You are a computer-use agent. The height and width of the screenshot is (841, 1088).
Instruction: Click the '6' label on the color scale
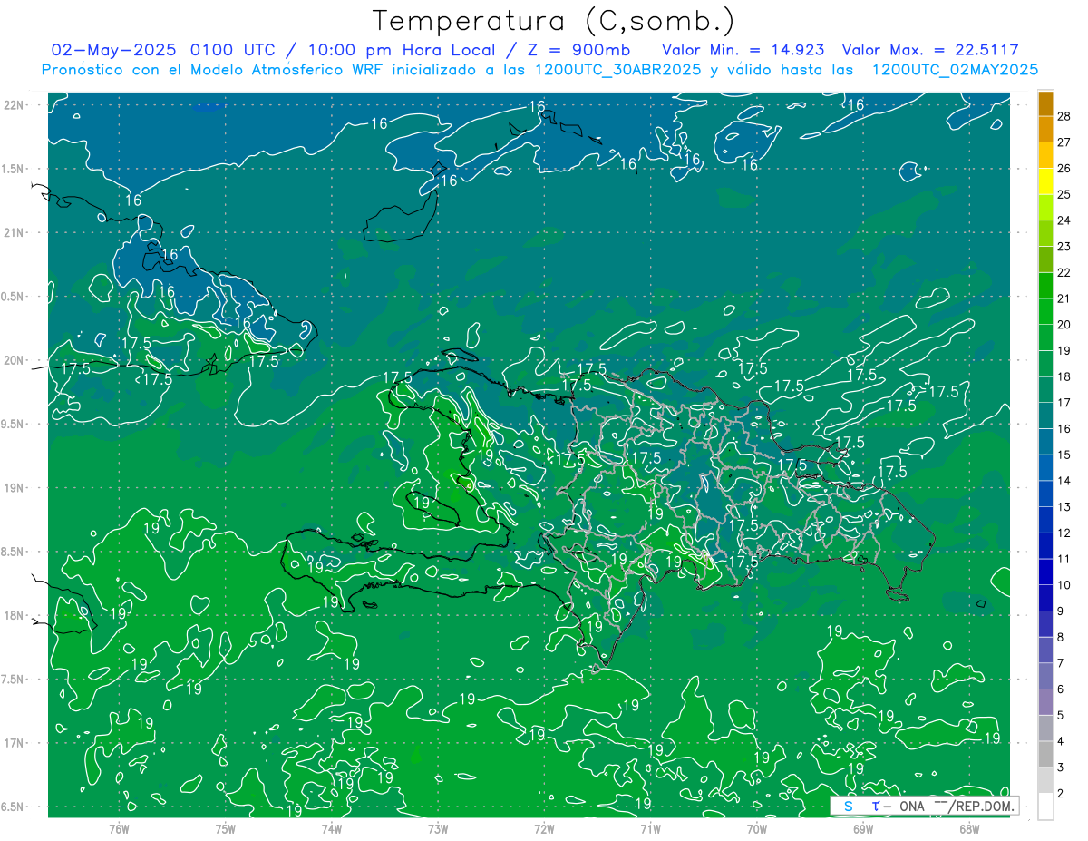[1061, 689]
